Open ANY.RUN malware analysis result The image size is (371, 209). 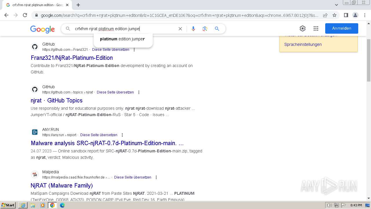[x=107, y=143]
